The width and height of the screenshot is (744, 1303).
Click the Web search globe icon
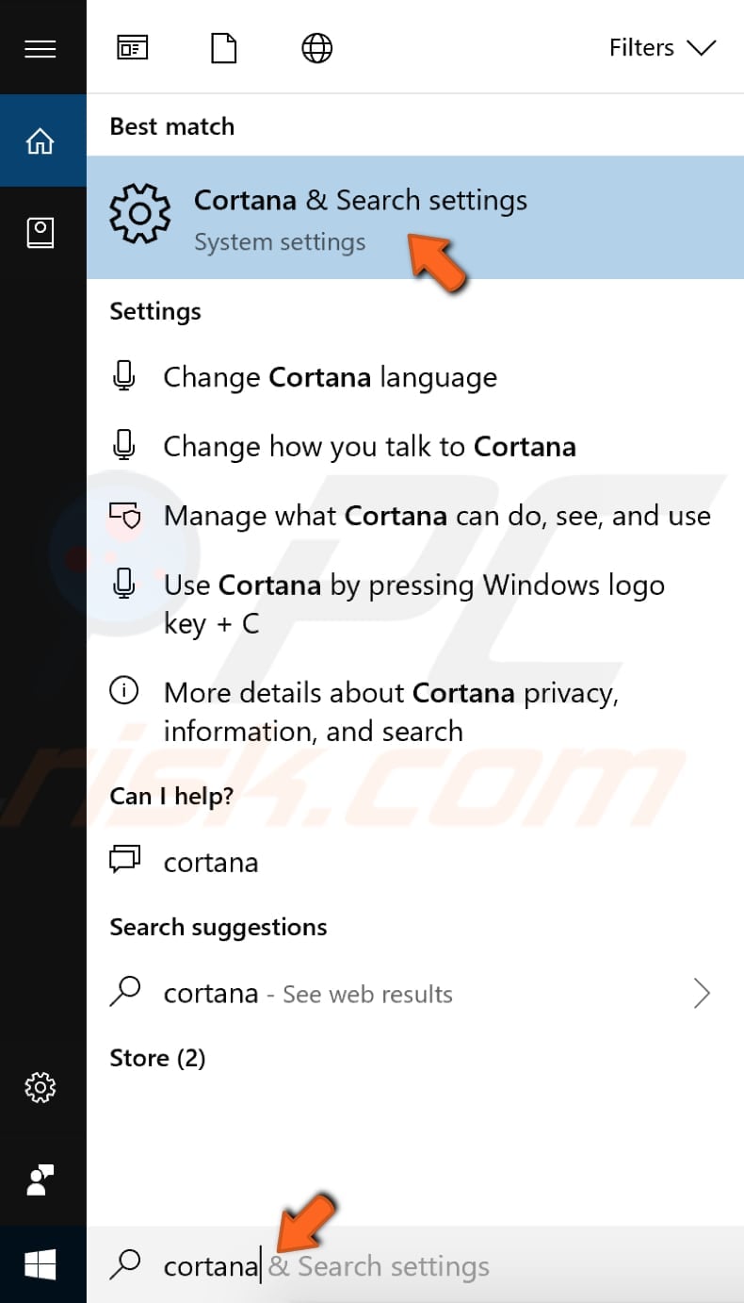316,47
